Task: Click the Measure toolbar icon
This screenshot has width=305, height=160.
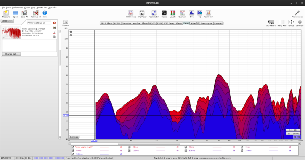Action: tap(6, 14)
